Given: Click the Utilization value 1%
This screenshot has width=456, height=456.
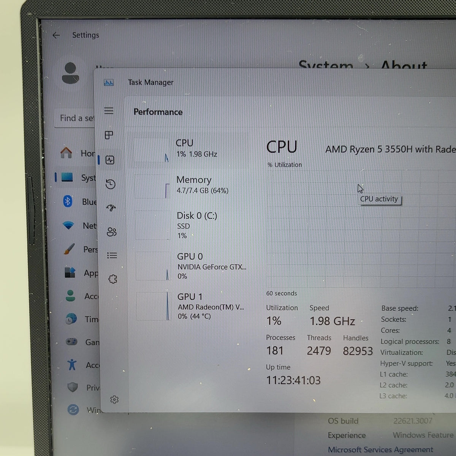Looking at the screenshot, I should [274, 321].
